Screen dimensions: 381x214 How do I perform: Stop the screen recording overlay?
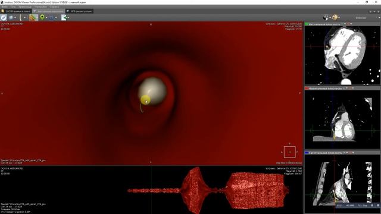pyautogui.click(x=378, y=206)
